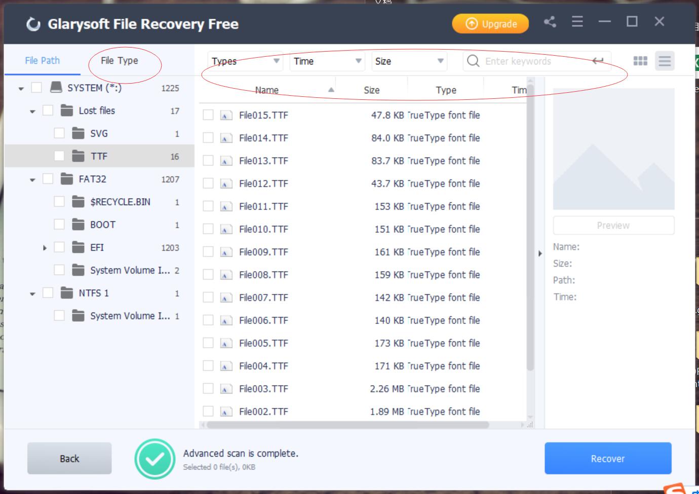Viewport: 699px width, 494px height.
Task: Click the vertical scrollbar of file list
Action: coord(530,228)
